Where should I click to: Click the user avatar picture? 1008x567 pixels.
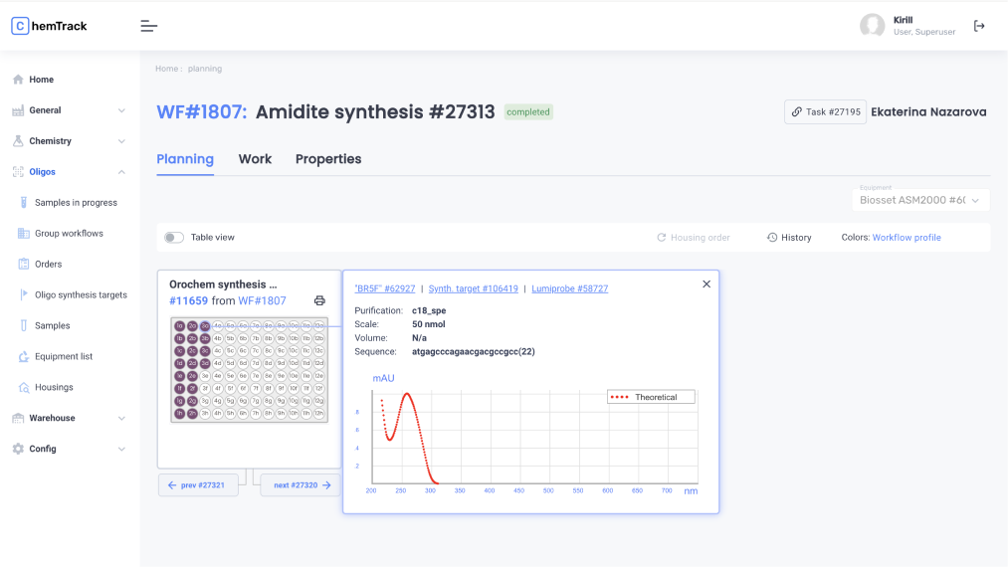pyautogui.click(x=873, y=26)
